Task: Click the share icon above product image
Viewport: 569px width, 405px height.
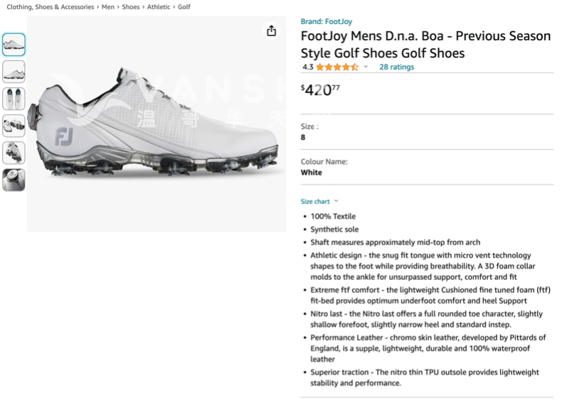Action: 271,31
